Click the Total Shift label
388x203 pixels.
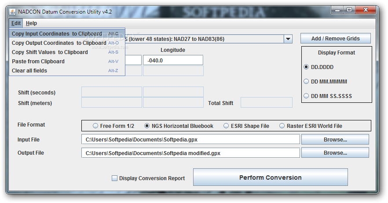coord(220,103)
